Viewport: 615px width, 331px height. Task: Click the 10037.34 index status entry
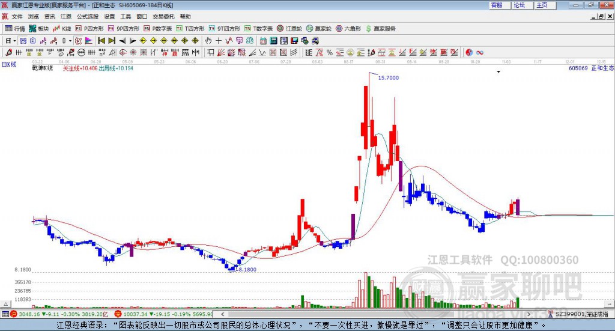[x=163, y=314]
